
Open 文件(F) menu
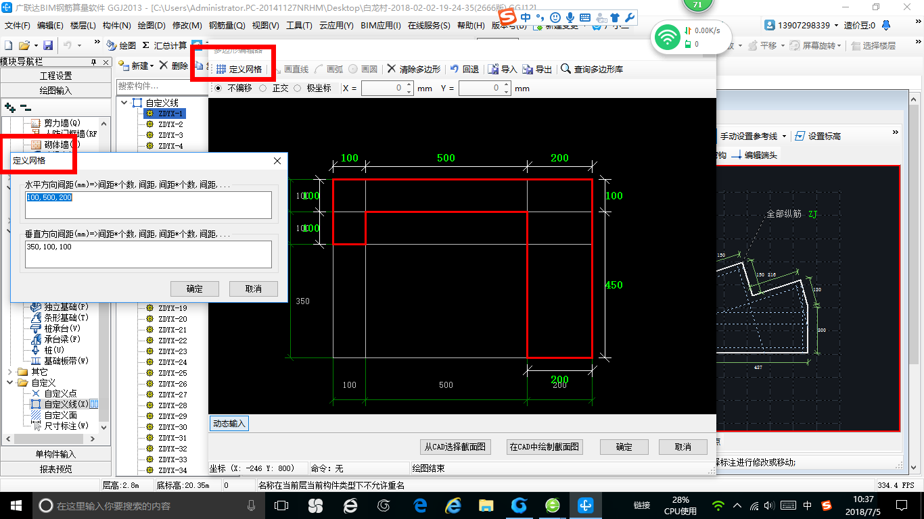[17, 26]
